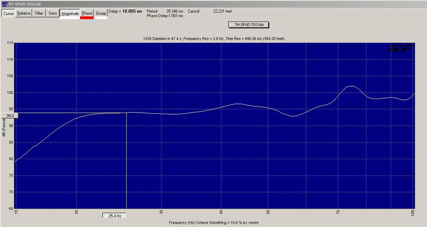Click the Sens button
The image size is (427, 227).
[53, 13]
